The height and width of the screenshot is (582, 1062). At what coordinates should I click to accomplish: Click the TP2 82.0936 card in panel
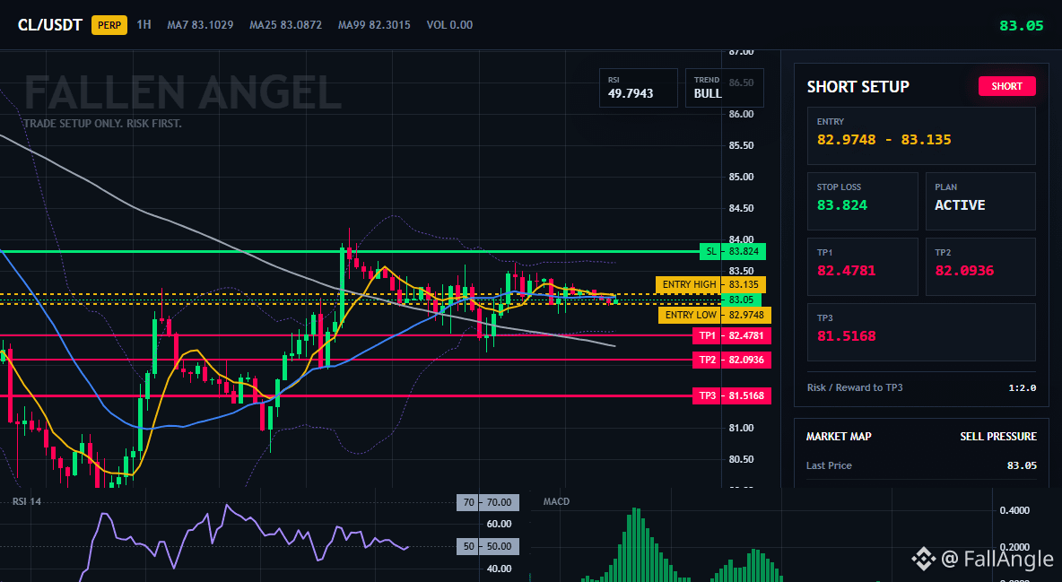click(980, 266)
